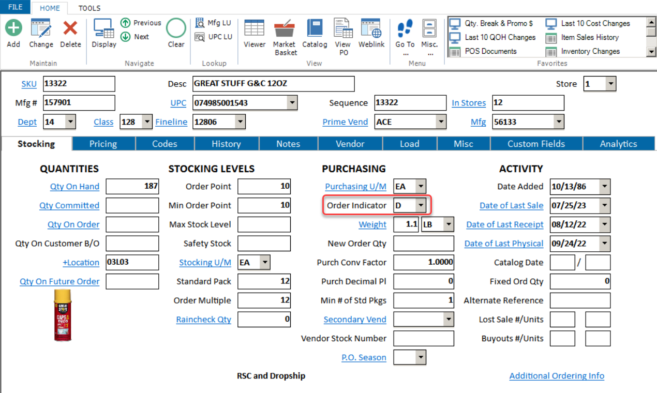Viewport: 657px width, 393px height.
Task: Click the Desc input field
Action: 273,84
